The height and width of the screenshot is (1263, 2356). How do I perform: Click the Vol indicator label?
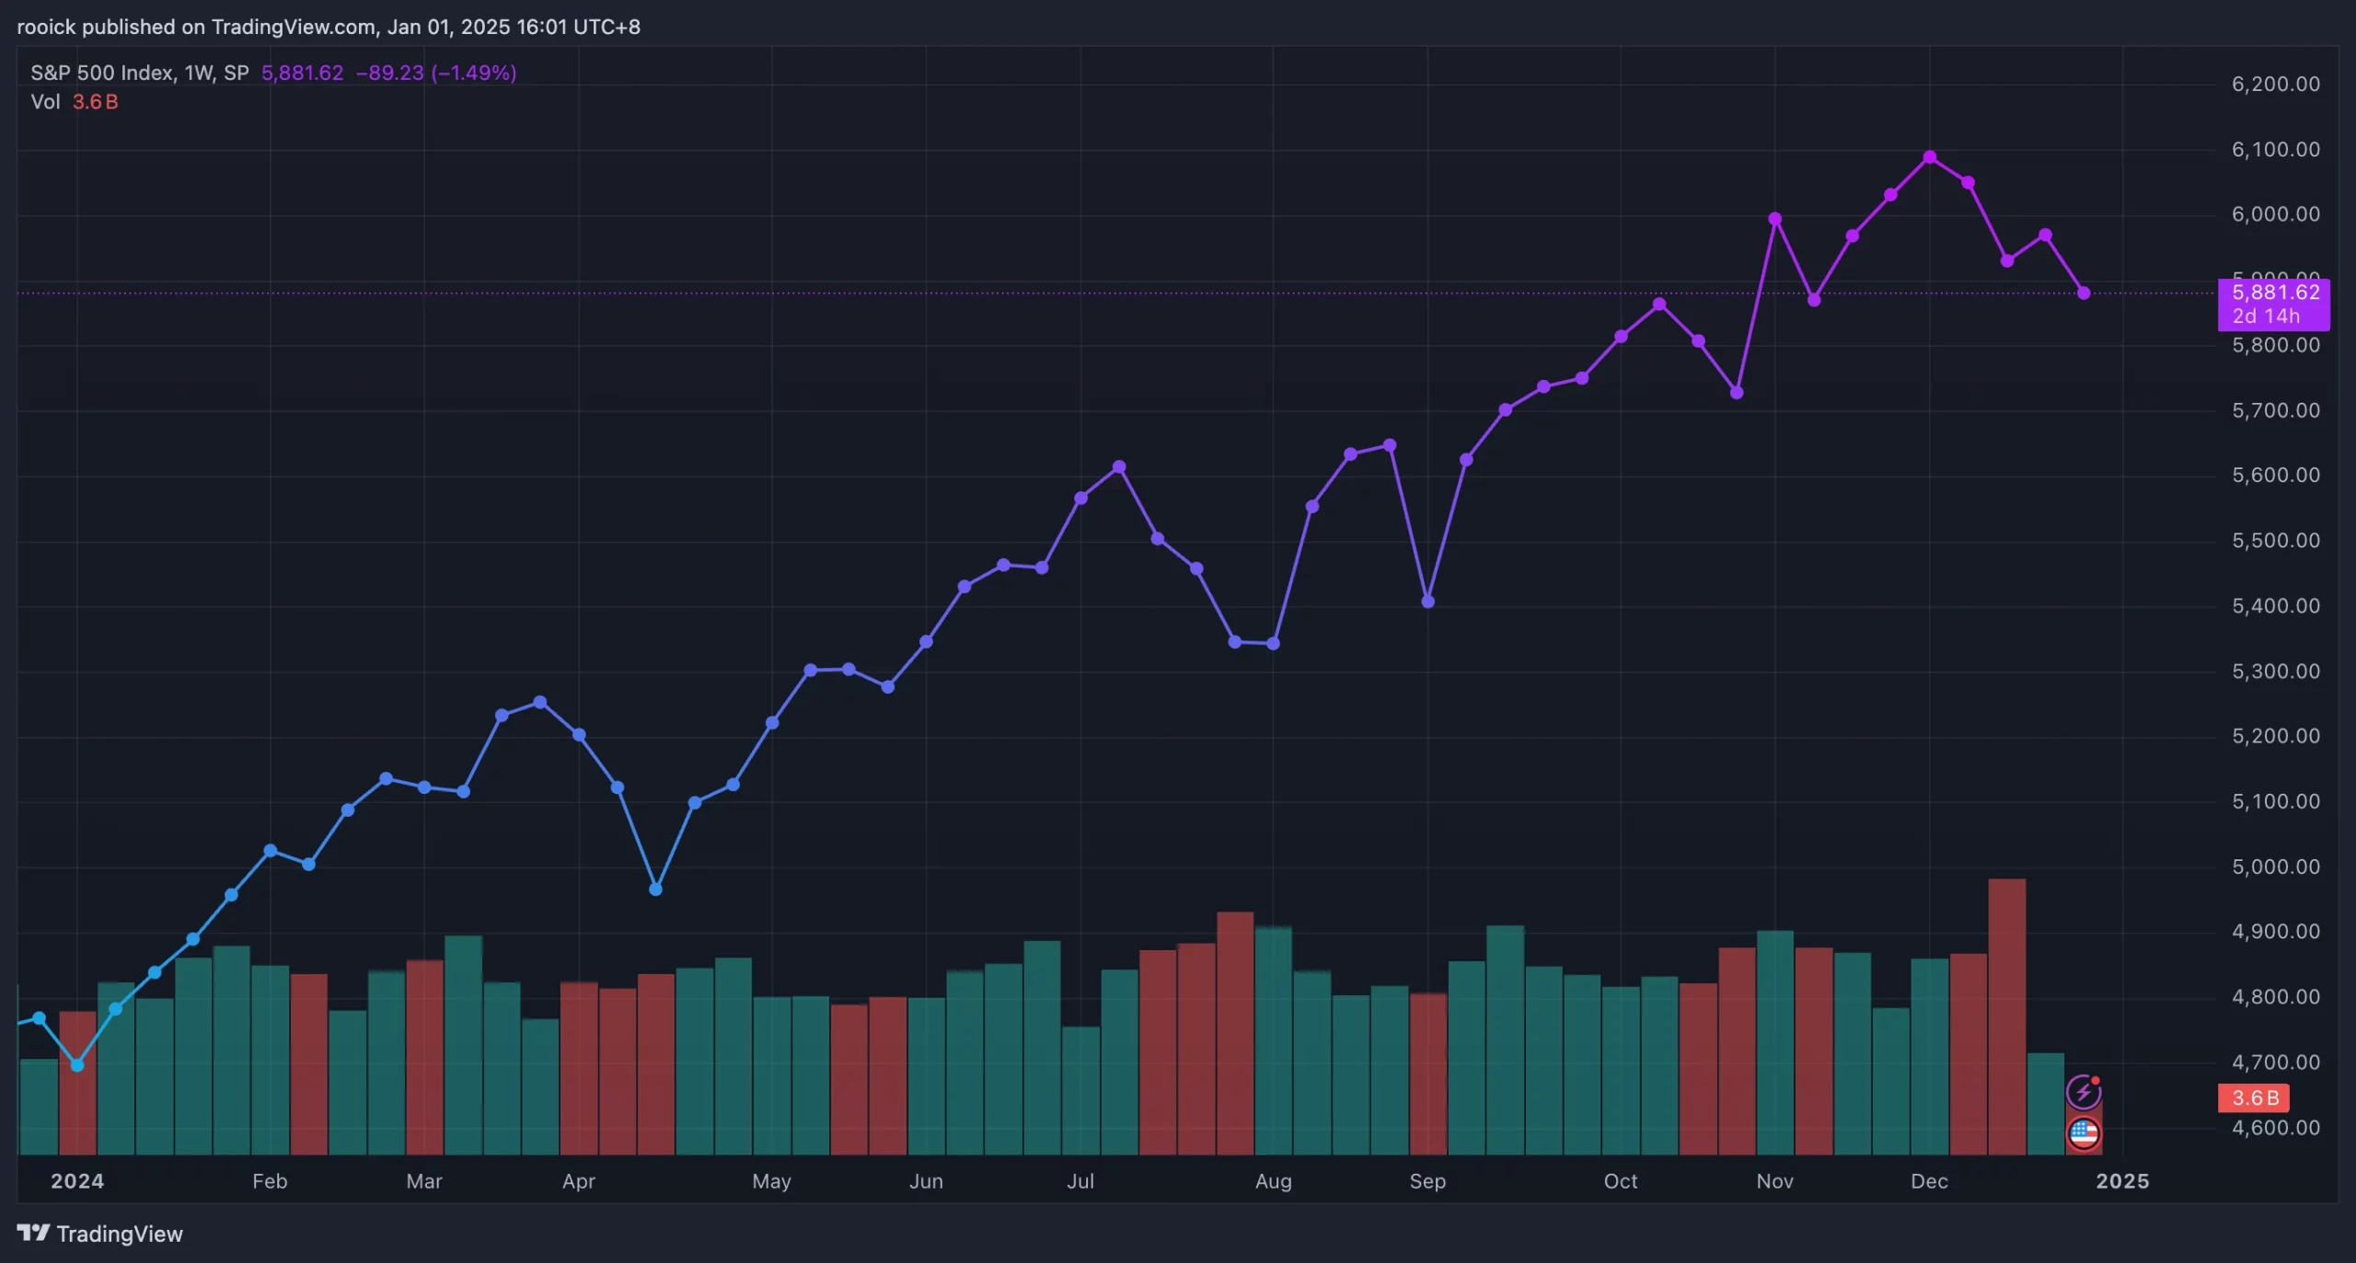pyautogui.click(x=45, y=102)
